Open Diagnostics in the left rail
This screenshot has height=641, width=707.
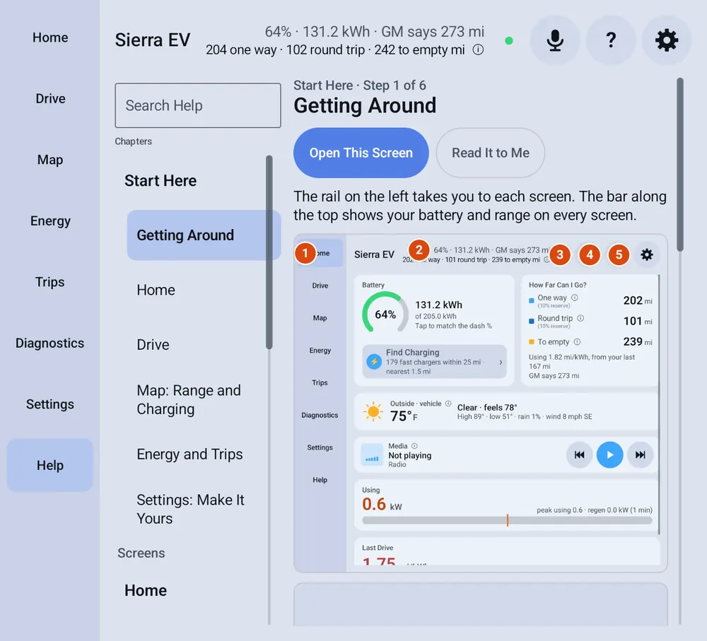point(50,343)
